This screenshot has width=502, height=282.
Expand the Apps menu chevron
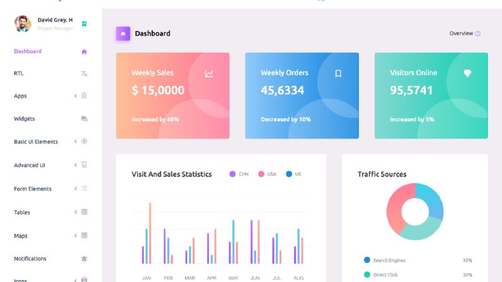75,96
